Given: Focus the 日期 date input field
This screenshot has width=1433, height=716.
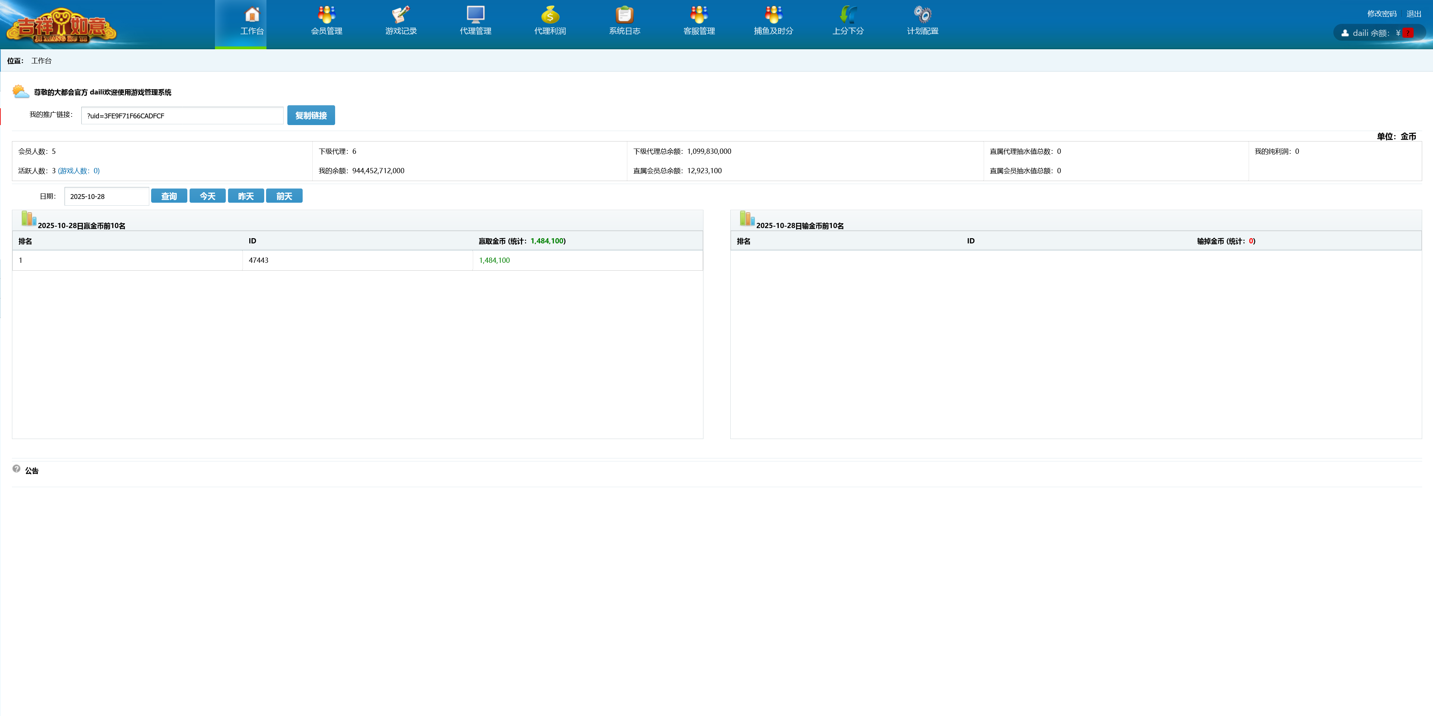Looking at the screenshot, I should pos(106,196).
